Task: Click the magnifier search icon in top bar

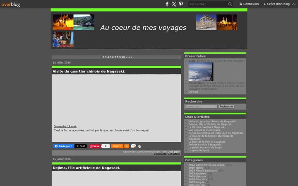Action: [x=230, y=4]
